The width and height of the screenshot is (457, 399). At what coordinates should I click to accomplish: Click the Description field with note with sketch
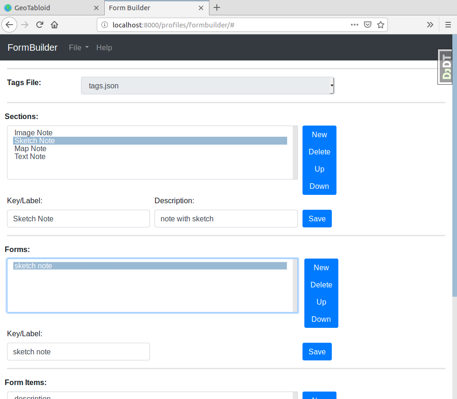(x=226, y=219)
